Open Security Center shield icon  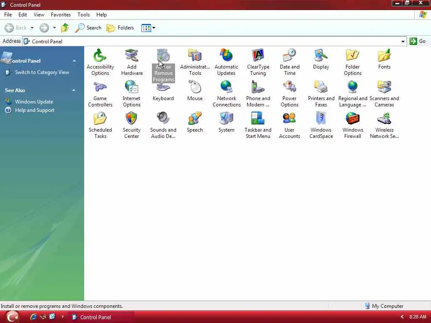(131, 125)
